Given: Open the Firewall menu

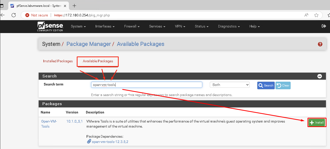Looking at the screenshot, I should pyautogui.click(x=132, y=26).
